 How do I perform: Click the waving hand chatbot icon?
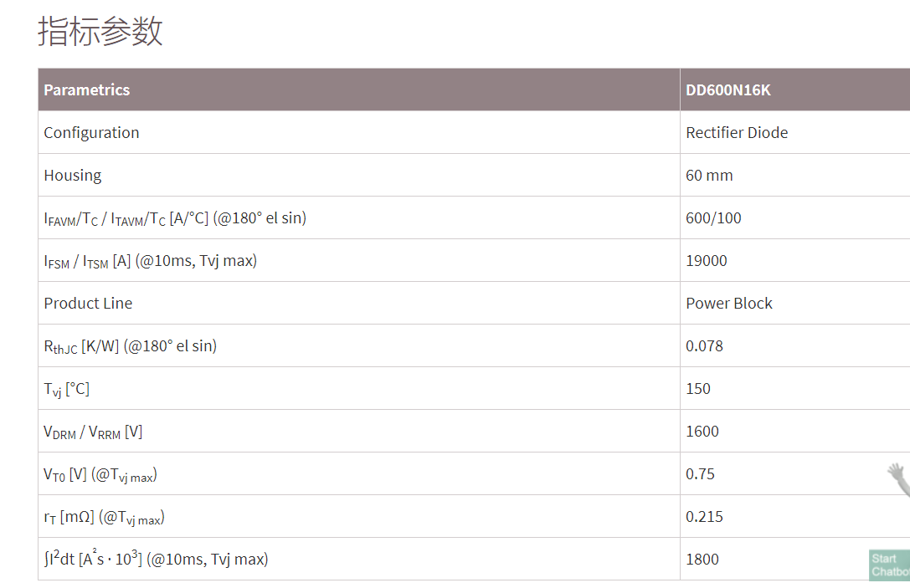[x=898, y=479]
